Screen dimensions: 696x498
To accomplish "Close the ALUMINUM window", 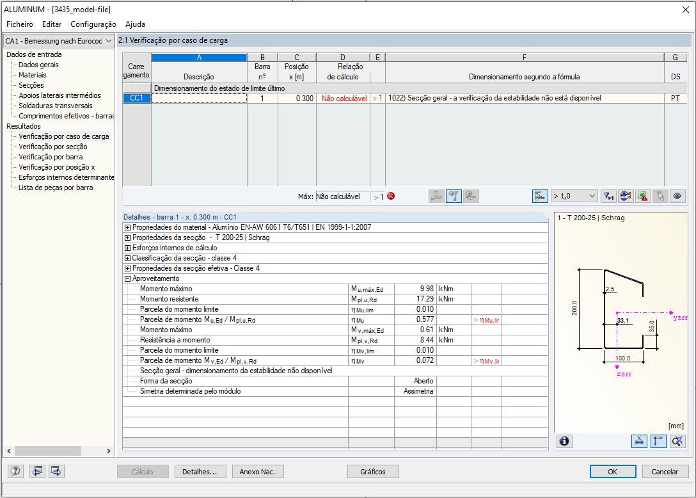I will click(x=686, y=10).
